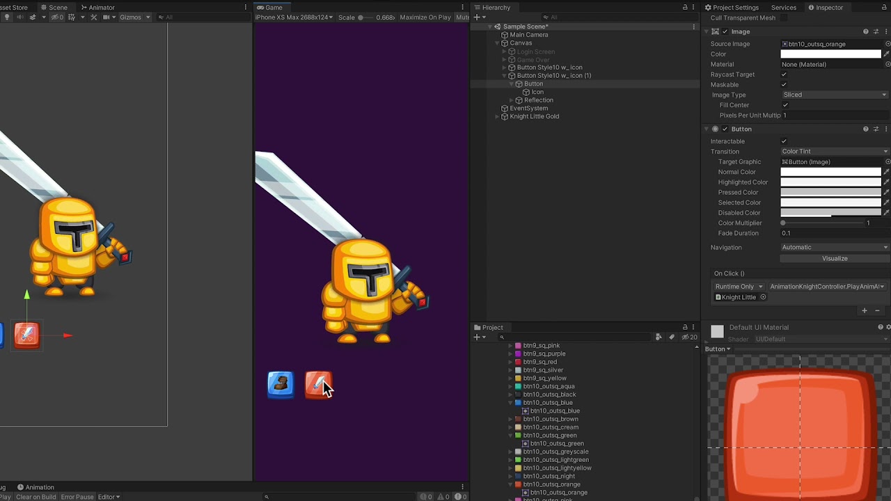Open Runtime Only dropdown in On Click
The width and height of the screenshot is (891, 501).
[739, 287]
